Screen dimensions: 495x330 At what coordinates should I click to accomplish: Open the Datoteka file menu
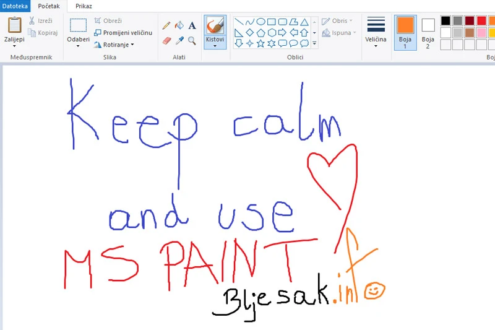15,6
